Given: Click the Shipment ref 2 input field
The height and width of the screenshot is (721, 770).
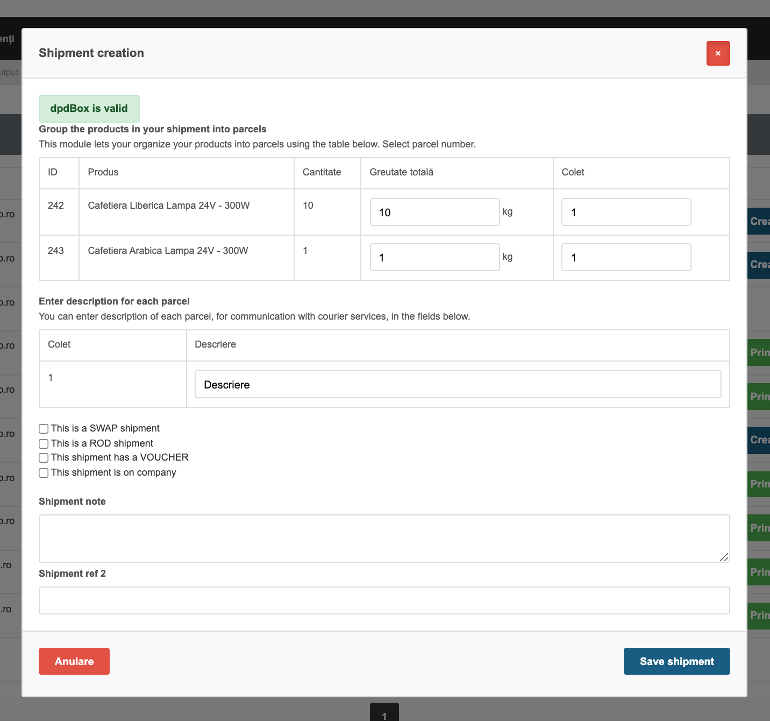Looking at the screenshot, I should tap(384, 600).
